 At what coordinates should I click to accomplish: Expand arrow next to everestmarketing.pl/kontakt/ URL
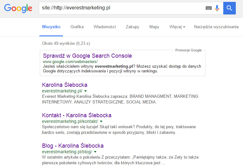101,122
